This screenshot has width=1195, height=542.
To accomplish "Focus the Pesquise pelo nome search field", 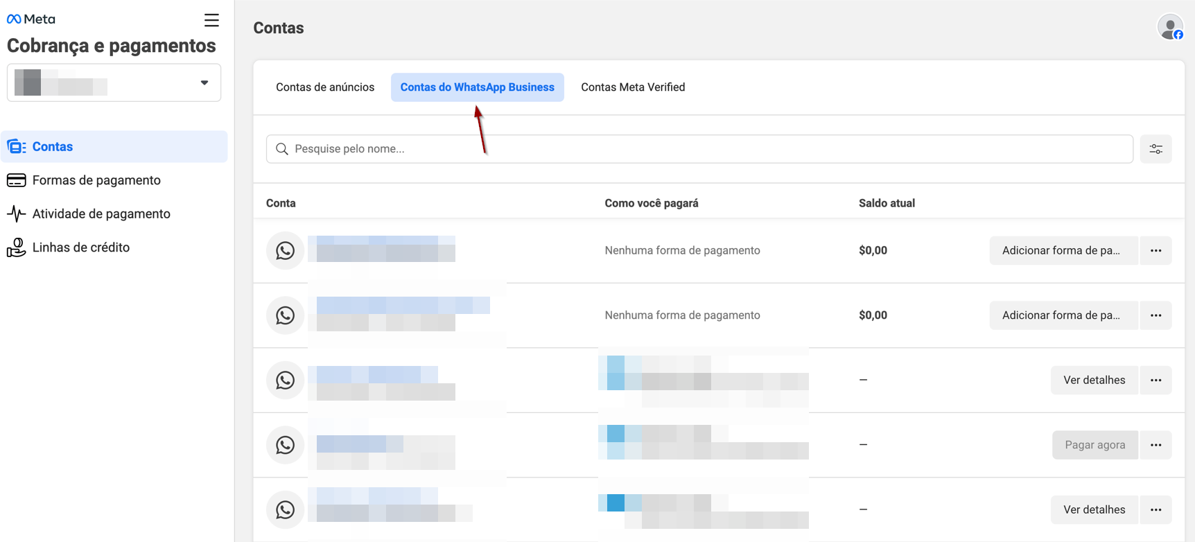I will click(x=700, y=149).
